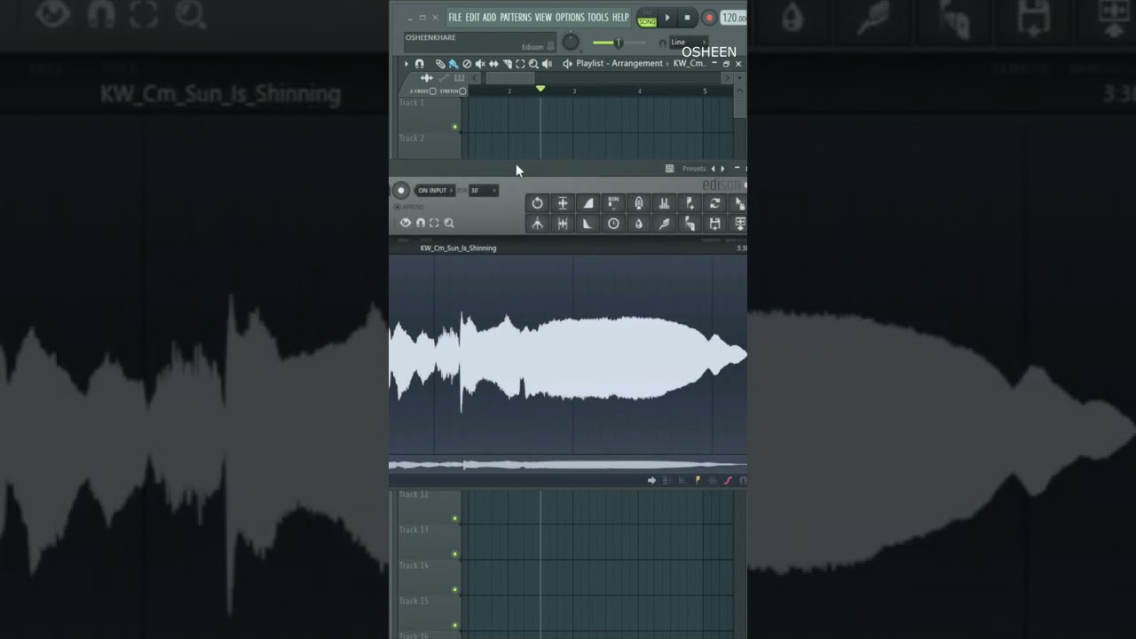
Task: Select the Delete tool in playlist
Action: [467, 64]
